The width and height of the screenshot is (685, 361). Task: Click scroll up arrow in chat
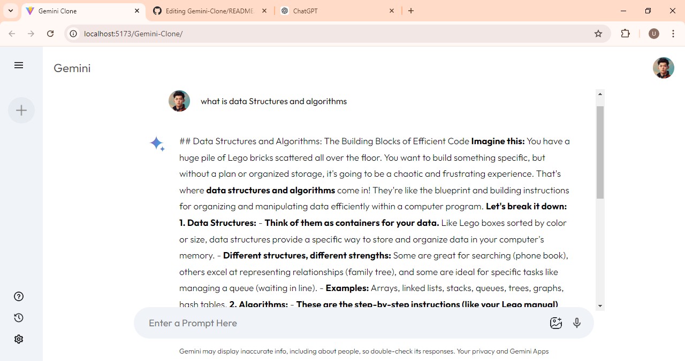(x=600, y=94)
